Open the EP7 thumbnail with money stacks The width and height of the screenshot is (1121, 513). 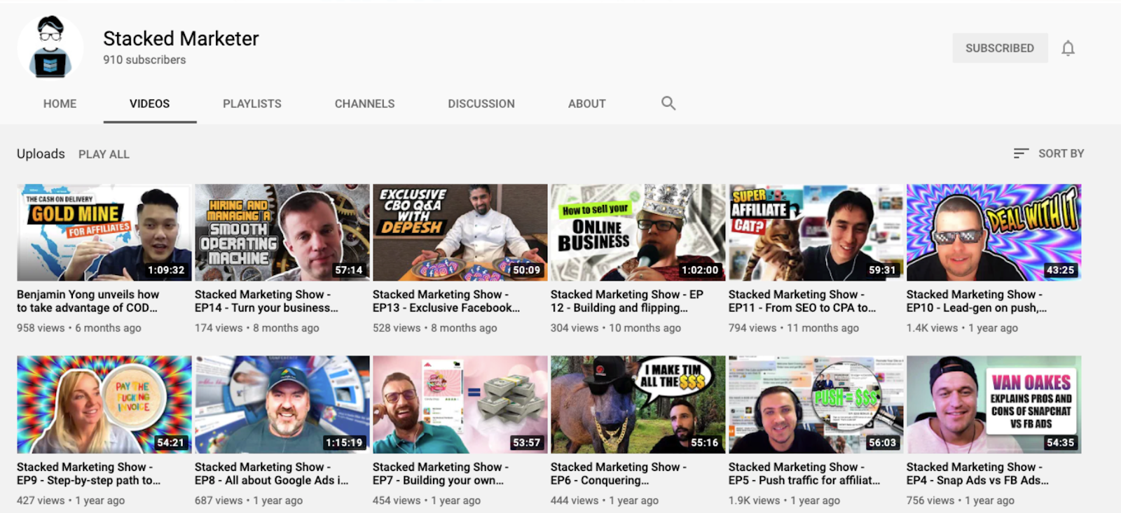[x=460, y=405]
